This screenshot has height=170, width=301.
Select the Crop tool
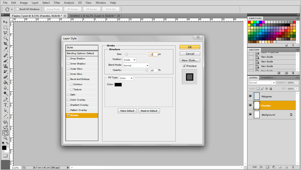[5, 44]
